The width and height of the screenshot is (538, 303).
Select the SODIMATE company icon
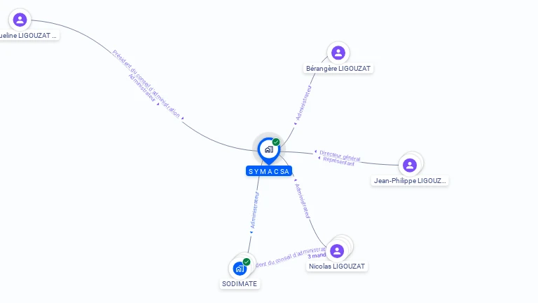click(240, 269)
